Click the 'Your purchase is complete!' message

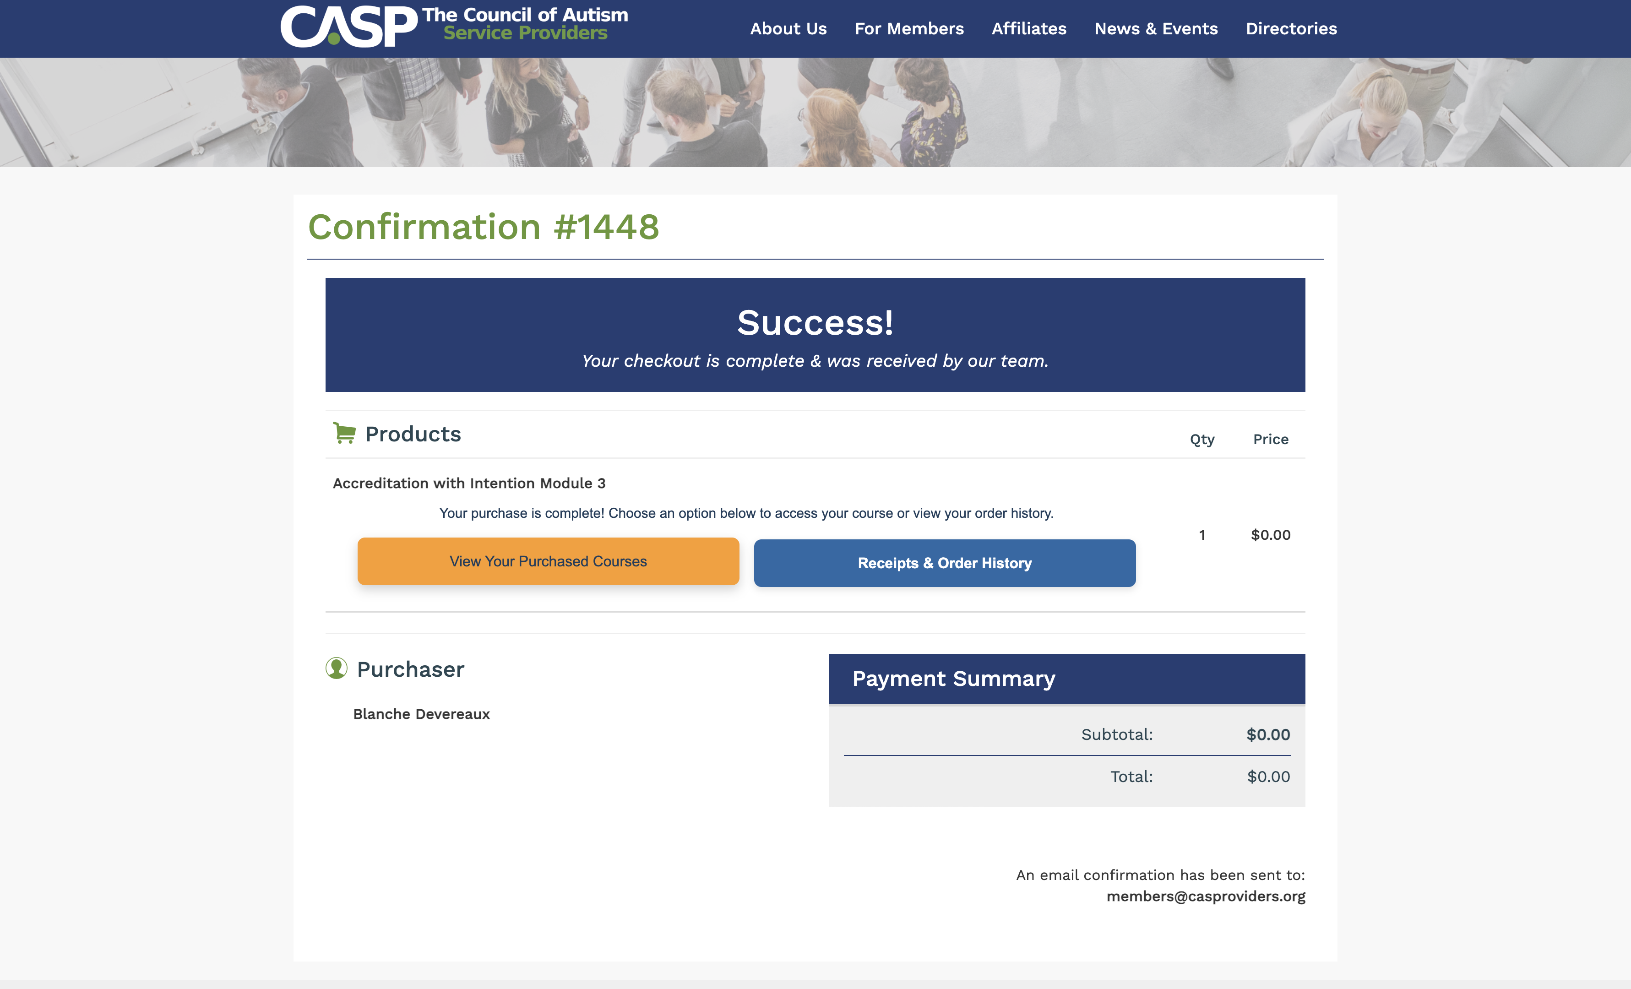746,513
